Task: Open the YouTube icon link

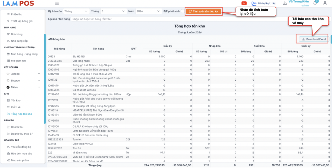Action: (x=244, y=3)
